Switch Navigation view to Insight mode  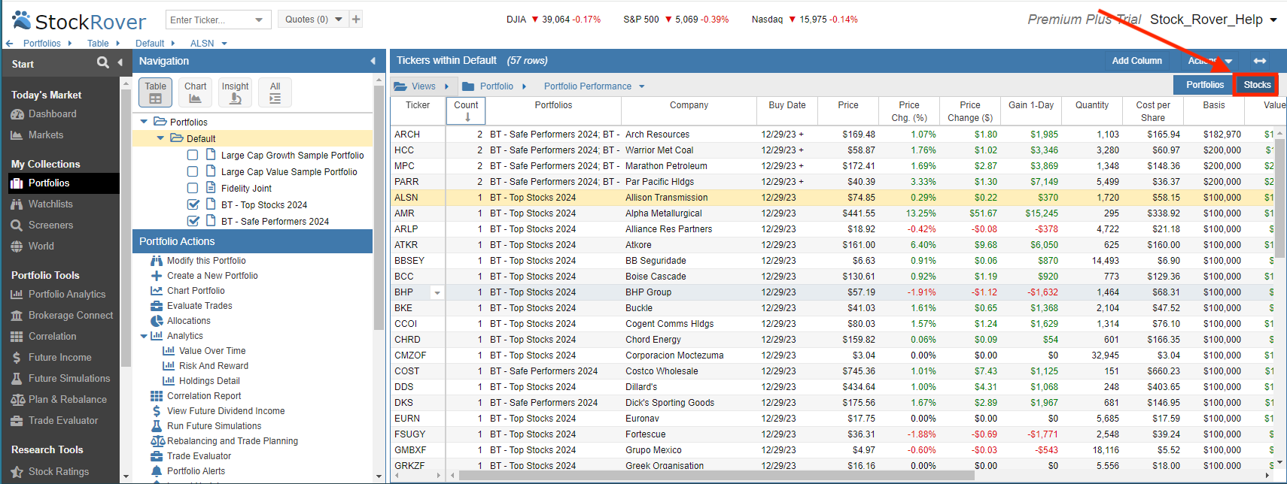point(235,92)
